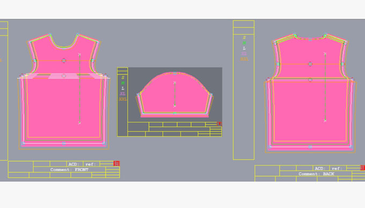Viewport: 365px width, 208px height.
Task: Click 'ACD:' field on FRONT sheet
Action: pyautogui.click(x=75, y=164)
